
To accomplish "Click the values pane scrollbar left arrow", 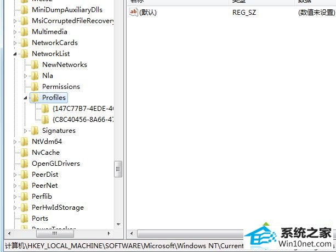I will pyautogui.click(x=132, y=233).
